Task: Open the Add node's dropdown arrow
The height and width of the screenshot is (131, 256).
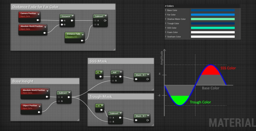Action: click(121, 72)
